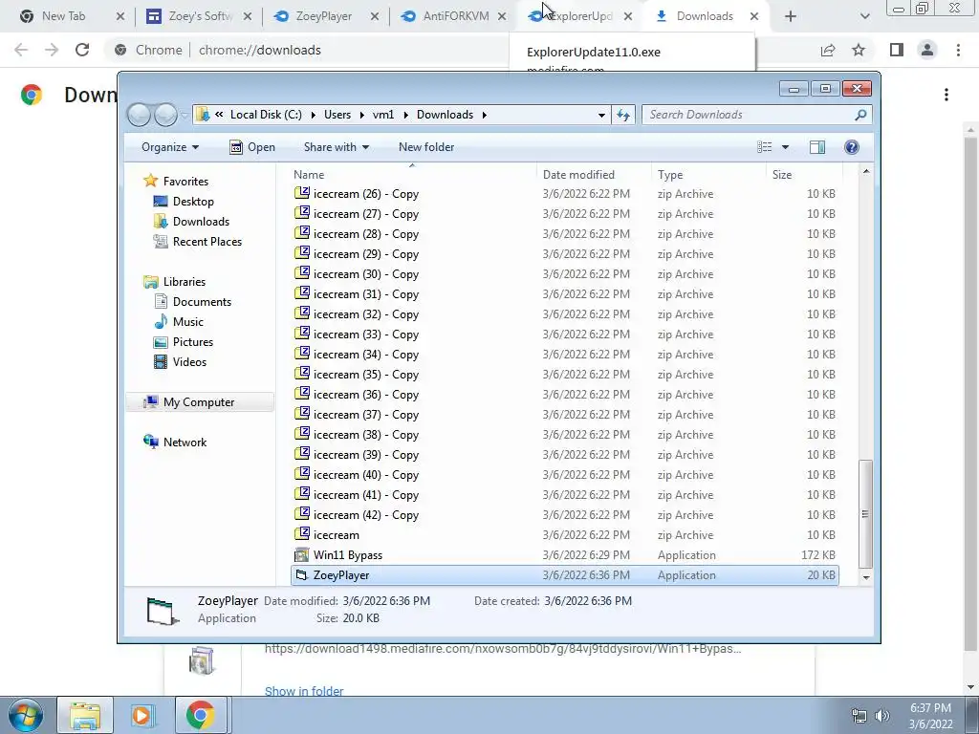Reload the Chrome page
The image size is (979, 734).
[x=82, y=50]
